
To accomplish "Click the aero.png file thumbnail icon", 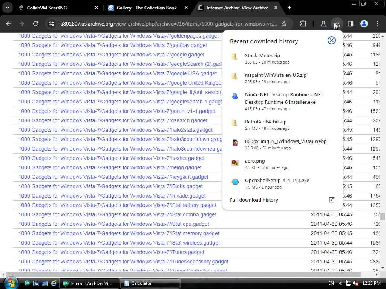I will [x=235, y=163].
